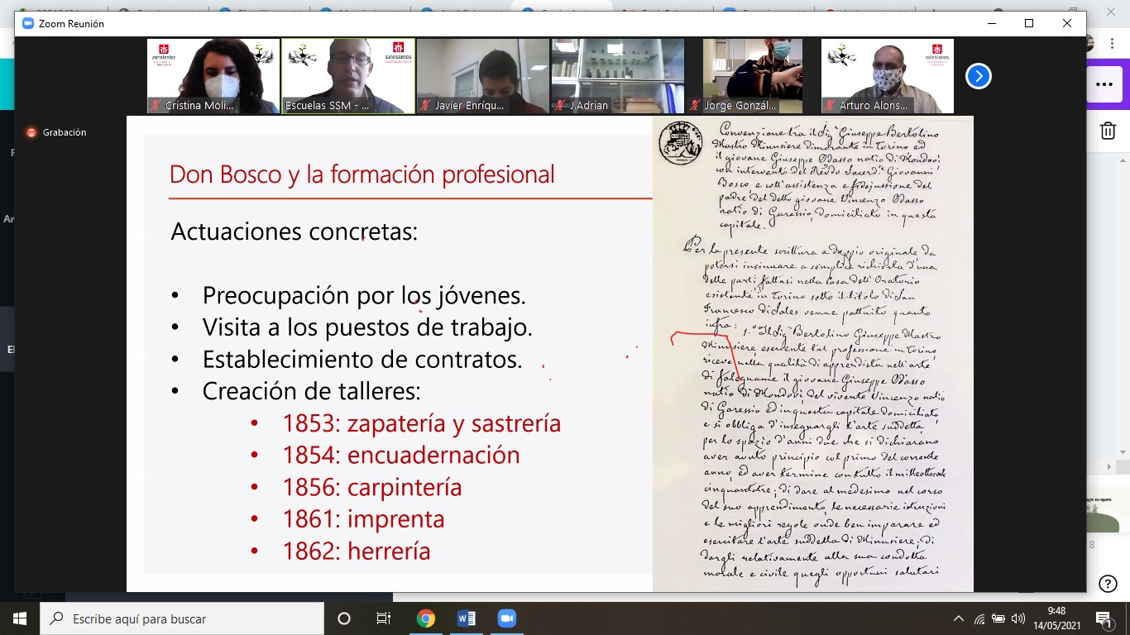Click the trash bin icon at right edge
Screen dimensions: 1130x635
click(x=1108, y=131)
